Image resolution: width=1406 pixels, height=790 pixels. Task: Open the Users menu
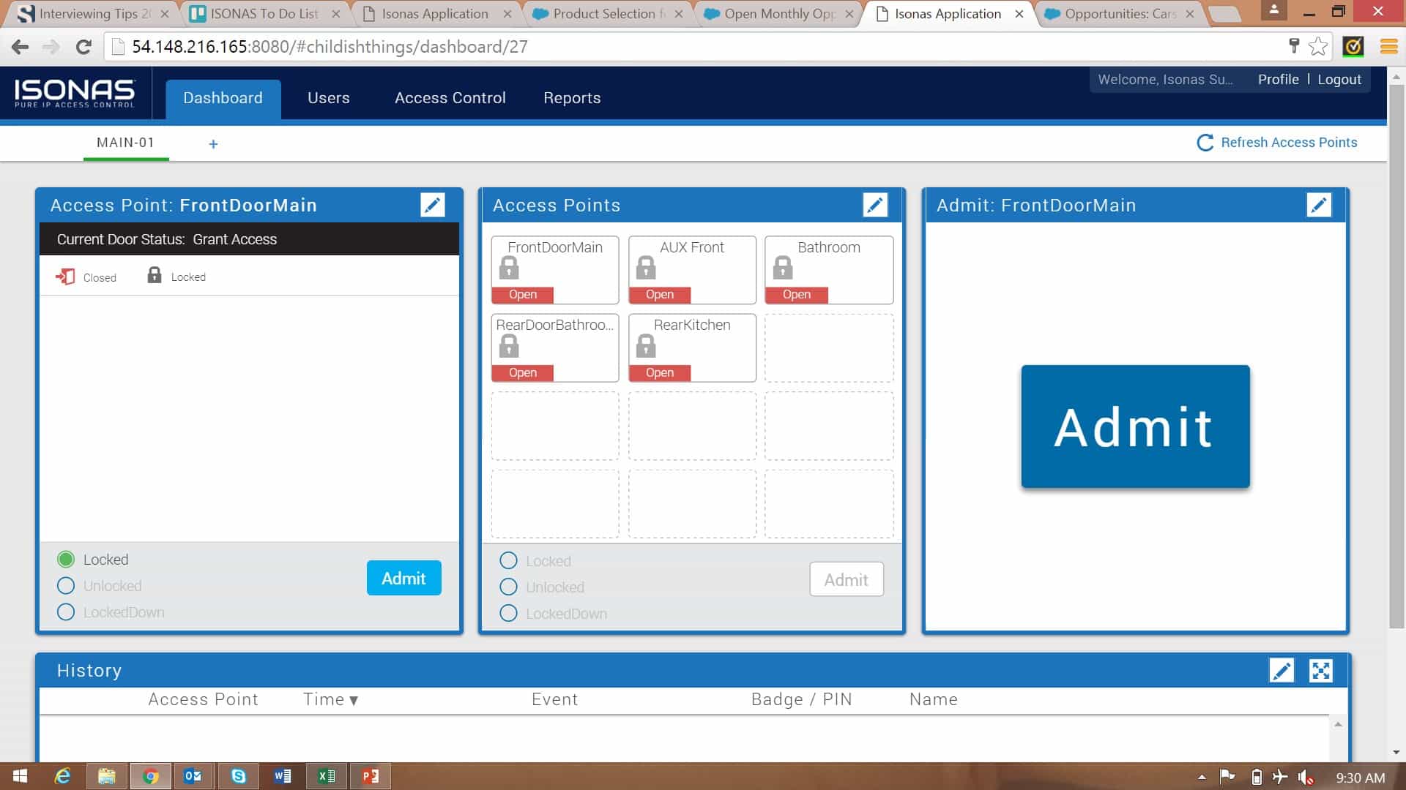pyautogui.click(x=328, y=97)
